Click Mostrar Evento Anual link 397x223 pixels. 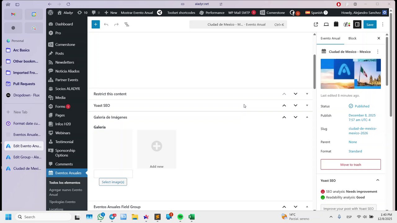tap(137, 13)
